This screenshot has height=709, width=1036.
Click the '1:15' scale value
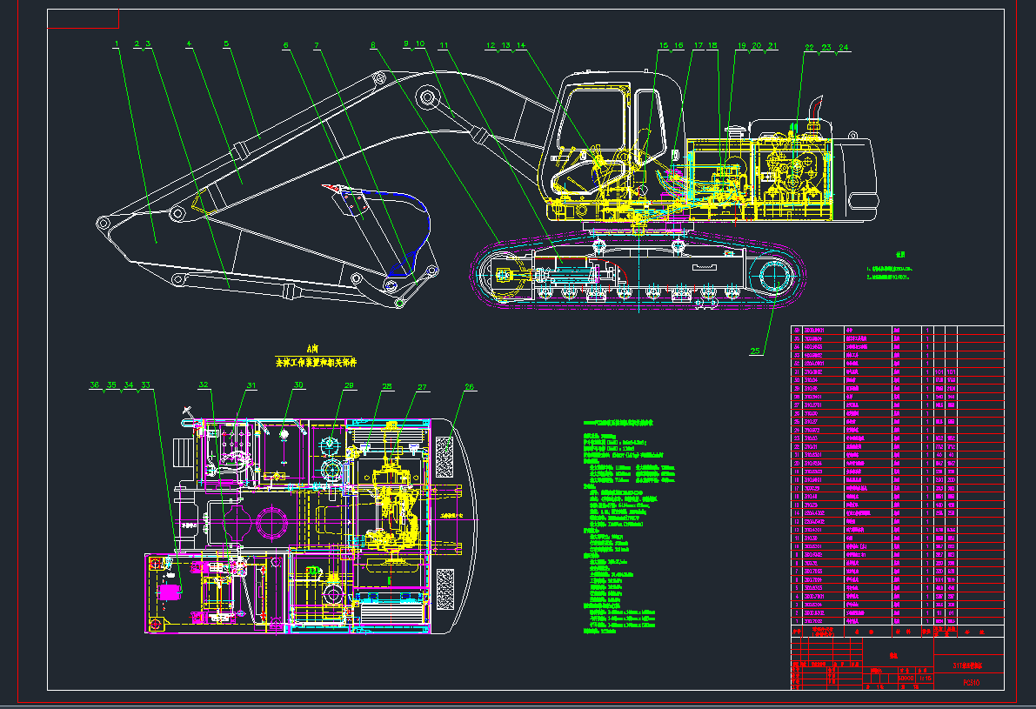click(x=925, y=678)
